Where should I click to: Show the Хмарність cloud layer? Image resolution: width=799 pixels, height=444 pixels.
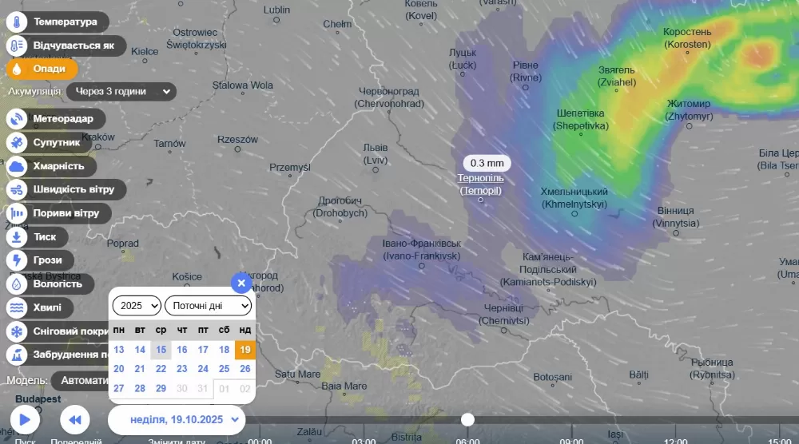click(17, 166)
